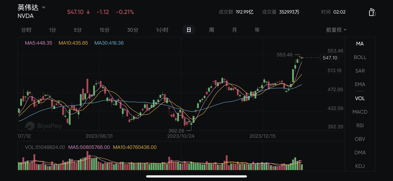393x181 pixels.
Task: Select the 1小时 timeframe
Action: (162, 30)
